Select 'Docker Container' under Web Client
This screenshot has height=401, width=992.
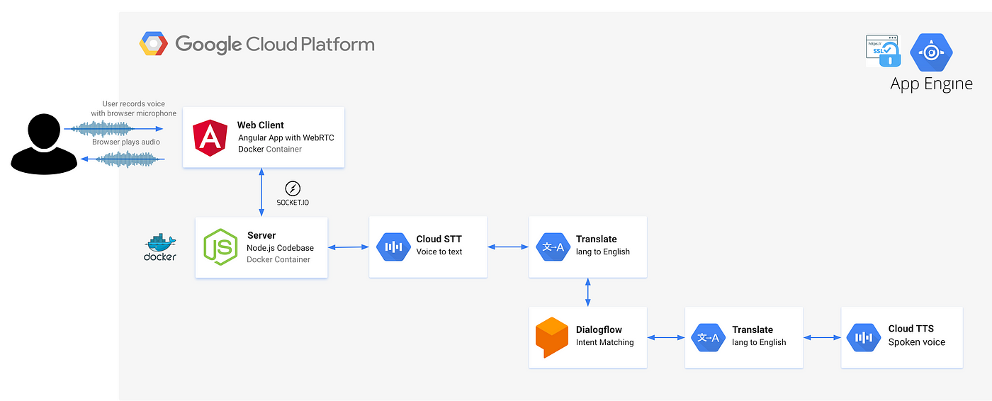pos(270,149)
